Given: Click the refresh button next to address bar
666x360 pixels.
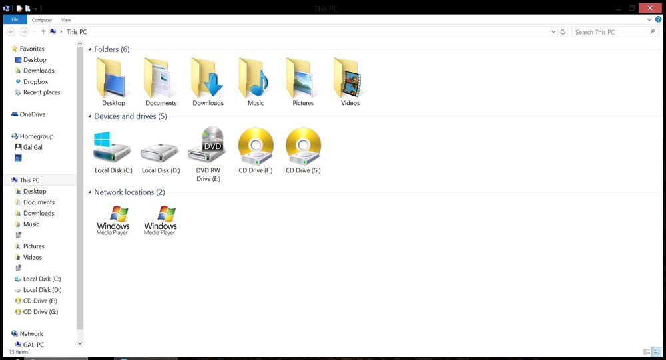Looking at the screenshot, I should tap(563, 32).
